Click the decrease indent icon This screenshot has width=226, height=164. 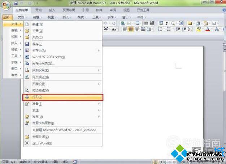[178, 29]
